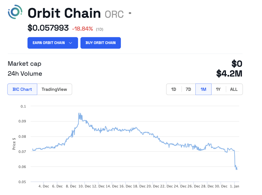
Task: Click the $0.057993 current price
Action: [48, 28]
